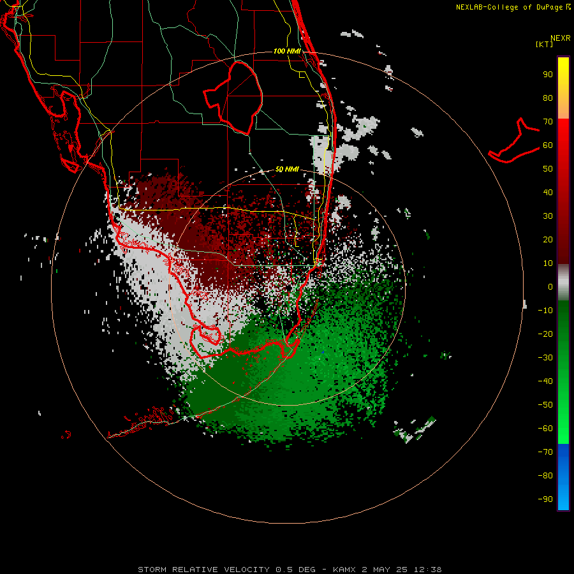Click the -40 value on velocity scale
574x574 pixels.
pyautogui.click(x=545, y=381)
